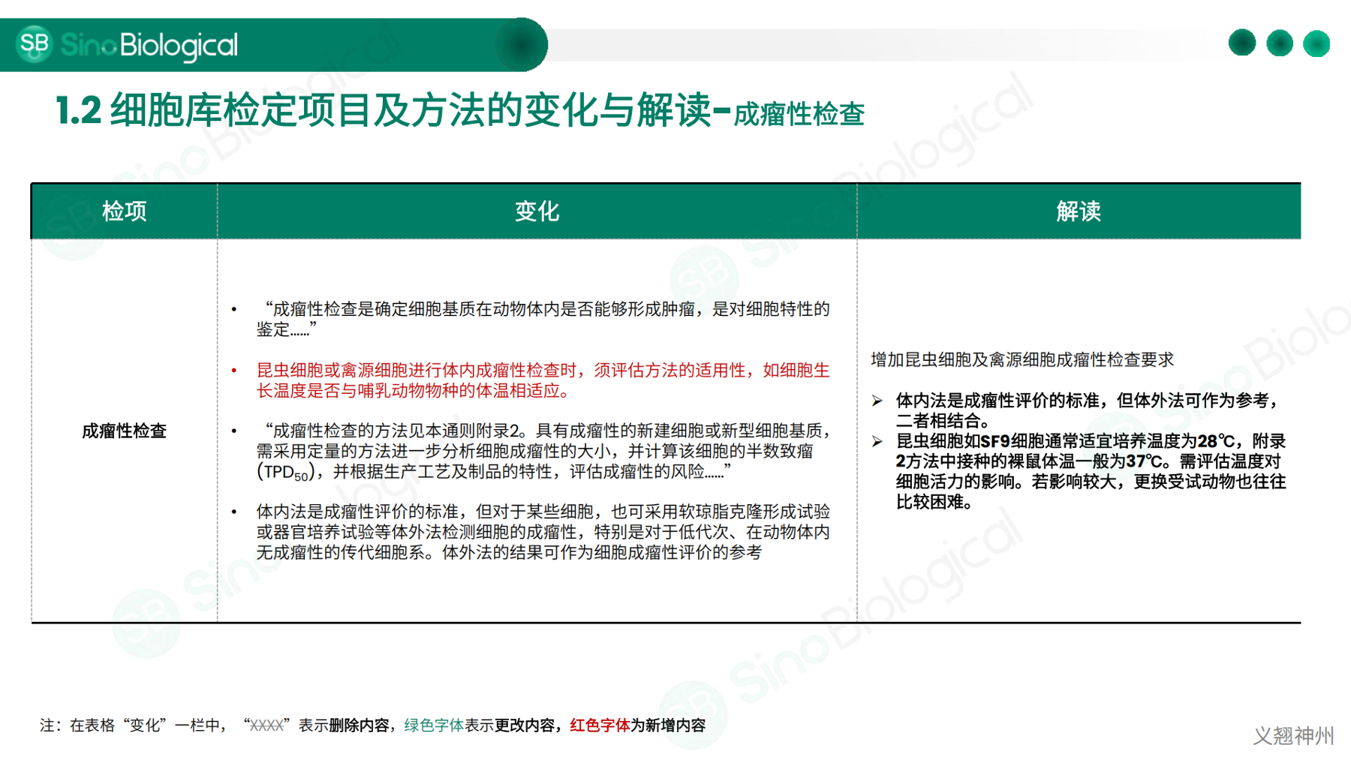
Task: Click the paragraph mentioning TPD50
Action: point(543,451)
